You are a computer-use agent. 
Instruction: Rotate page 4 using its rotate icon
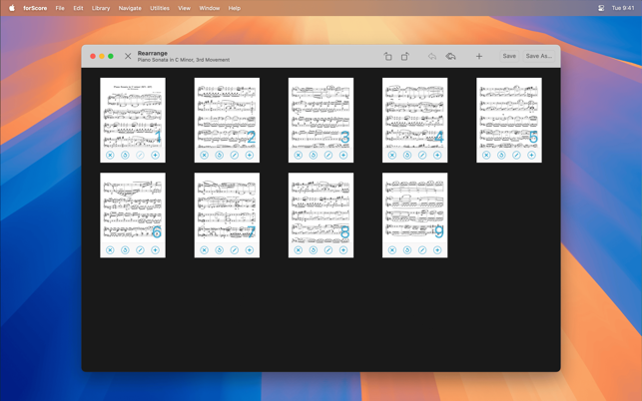click(407, 155)
